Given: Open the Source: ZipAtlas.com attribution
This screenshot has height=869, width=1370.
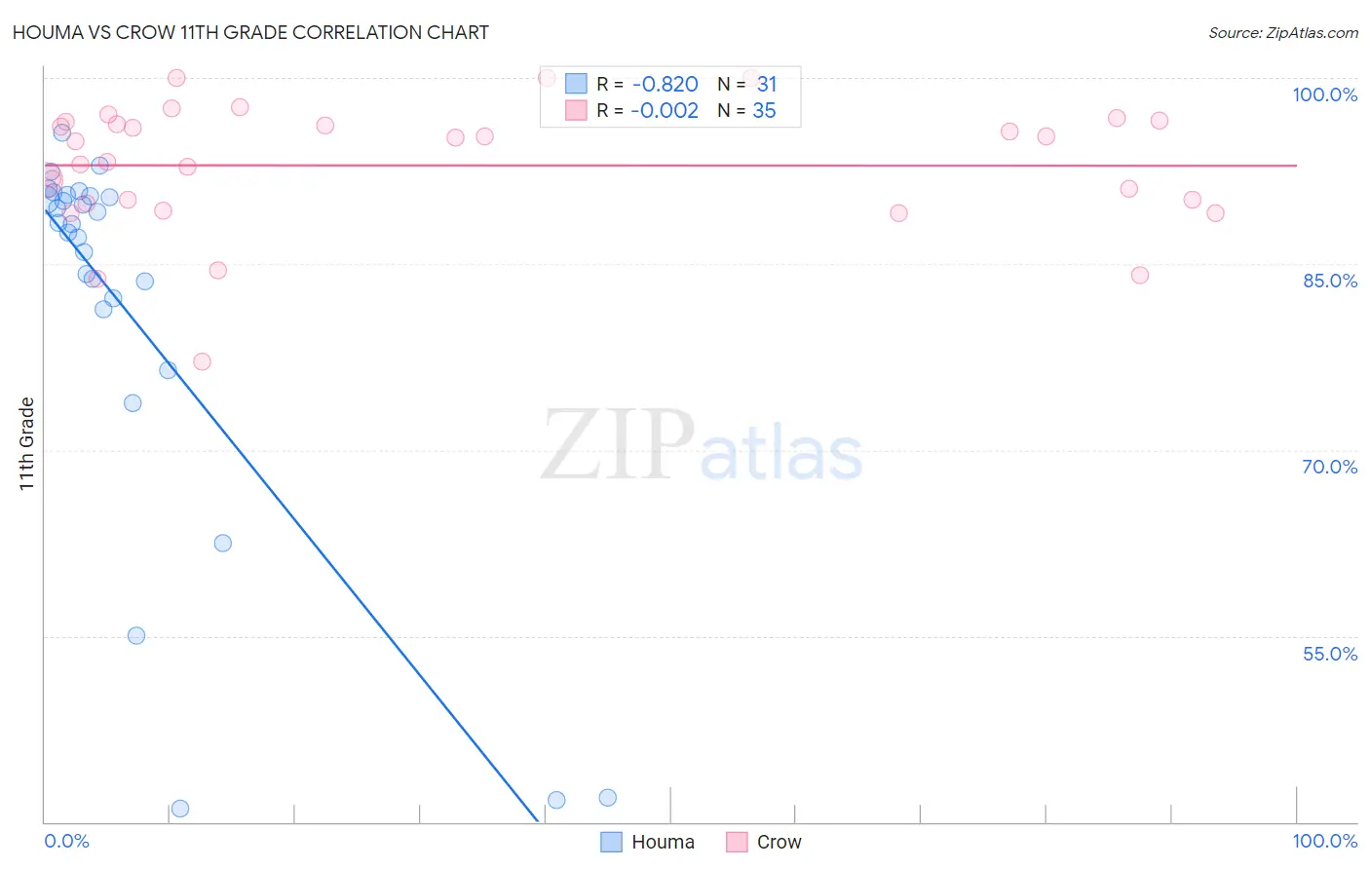Looking at the screenshot, I should (x=1283, y=32).
